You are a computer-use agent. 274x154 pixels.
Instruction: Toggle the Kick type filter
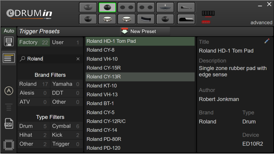(x=67, y=135)
